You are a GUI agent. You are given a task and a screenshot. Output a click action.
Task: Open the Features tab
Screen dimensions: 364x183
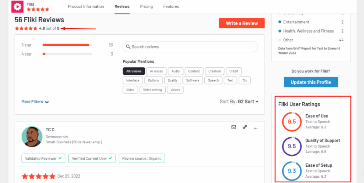pos(171,6)
